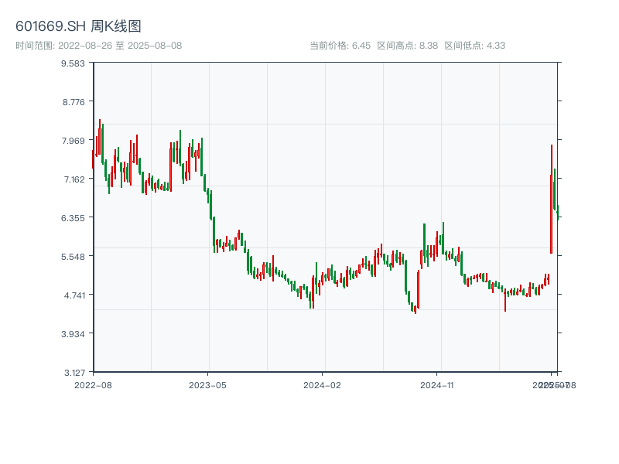Click the 4.741 y-axis price label
Screen dimensions: 619x464
pos(73,295)
